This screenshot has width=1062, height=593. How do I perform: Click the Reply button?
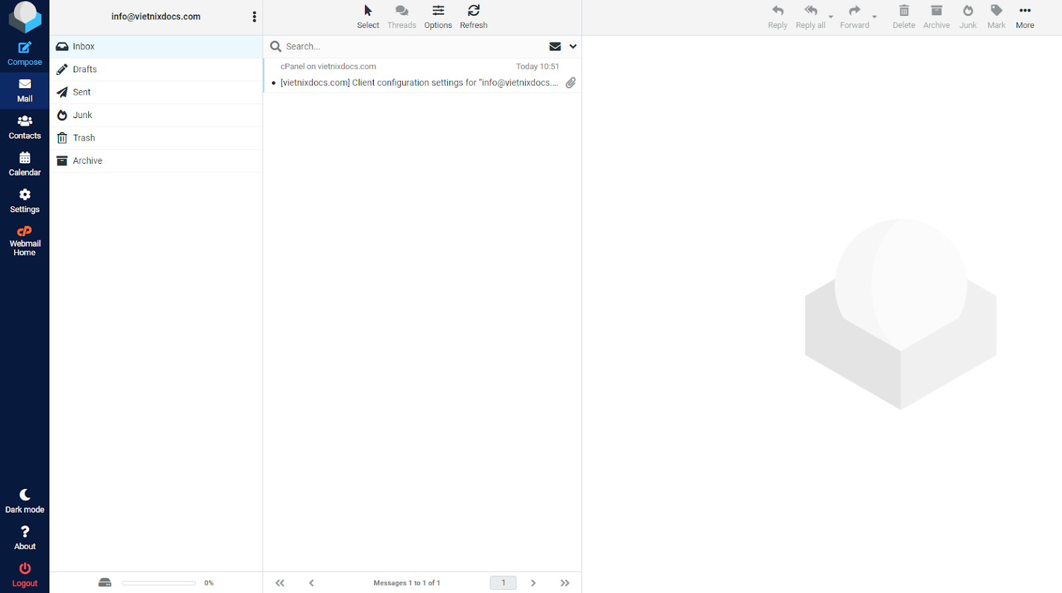tap(777, 17)
